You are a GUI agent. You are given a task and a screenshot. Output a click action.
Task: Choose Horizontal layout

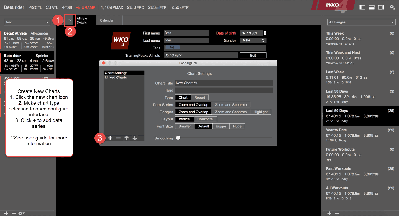pyautogui.click(x=205, y=119)
